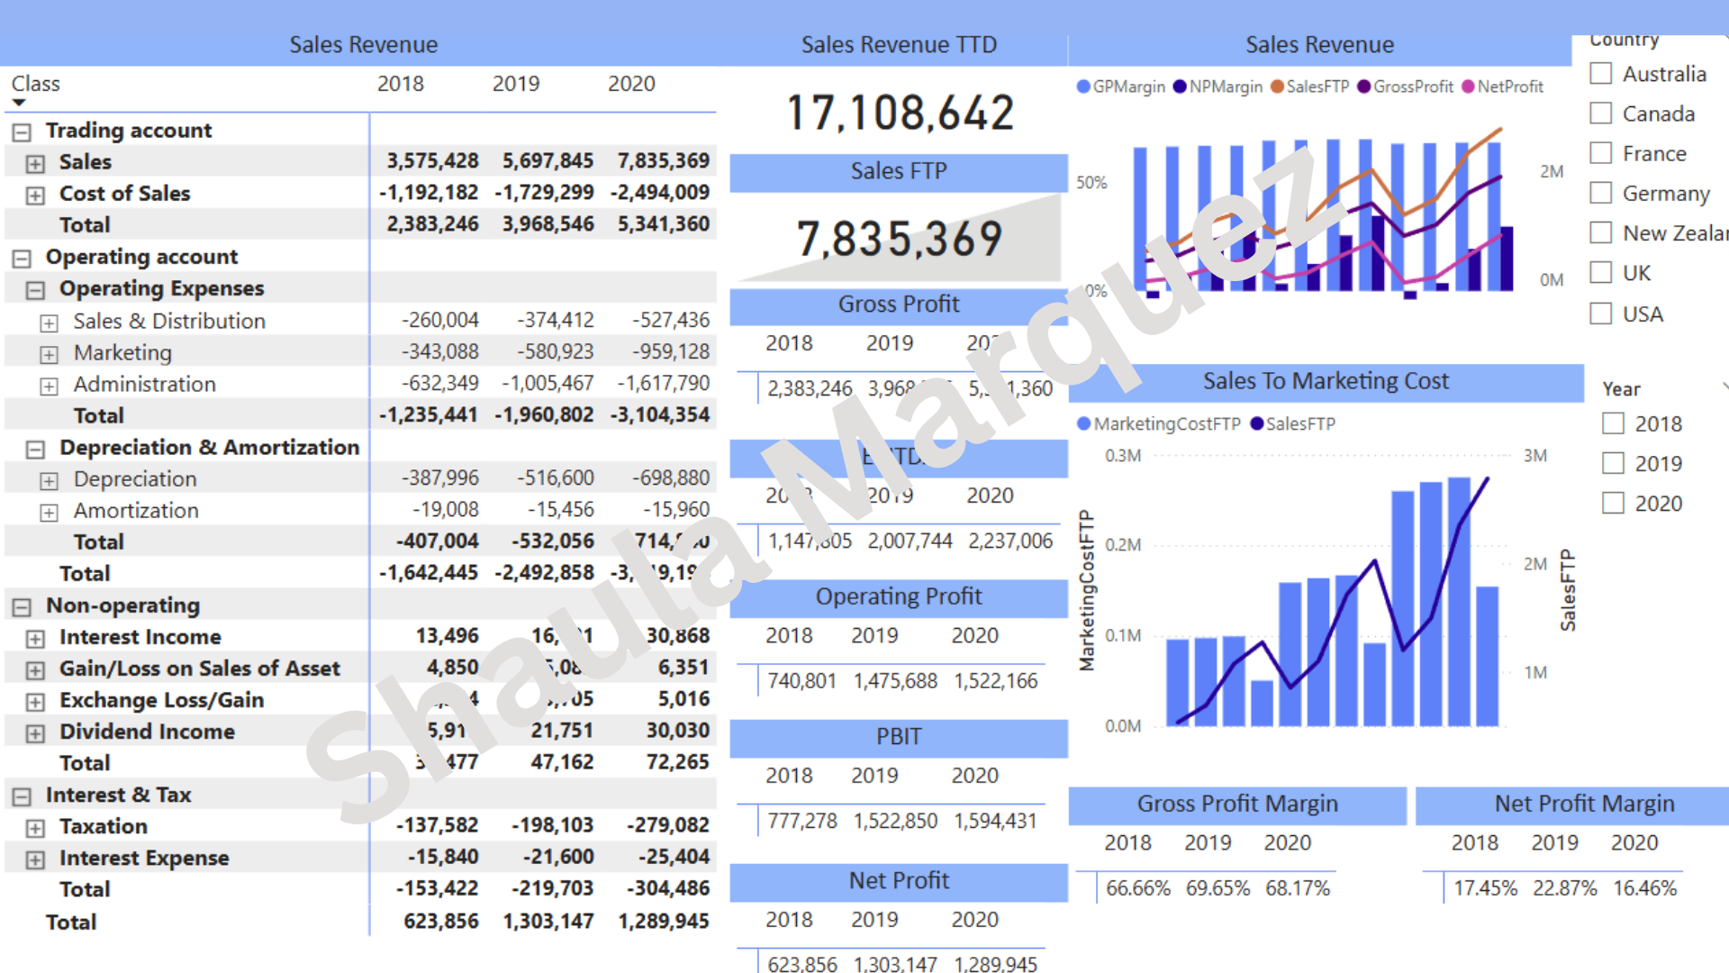Expand the Cost of Sales row

pyautogui.click(x=35, y=196)
